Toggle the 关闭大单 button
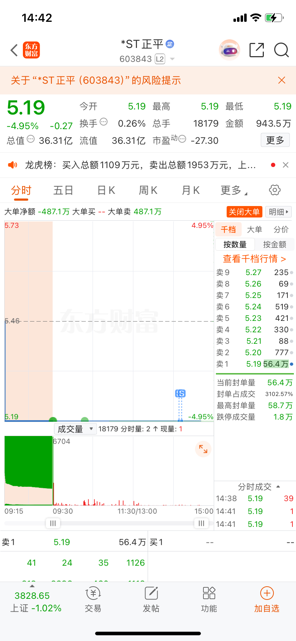Image resolution: width=296 pixels, height=641 pixels. point(244,212)
